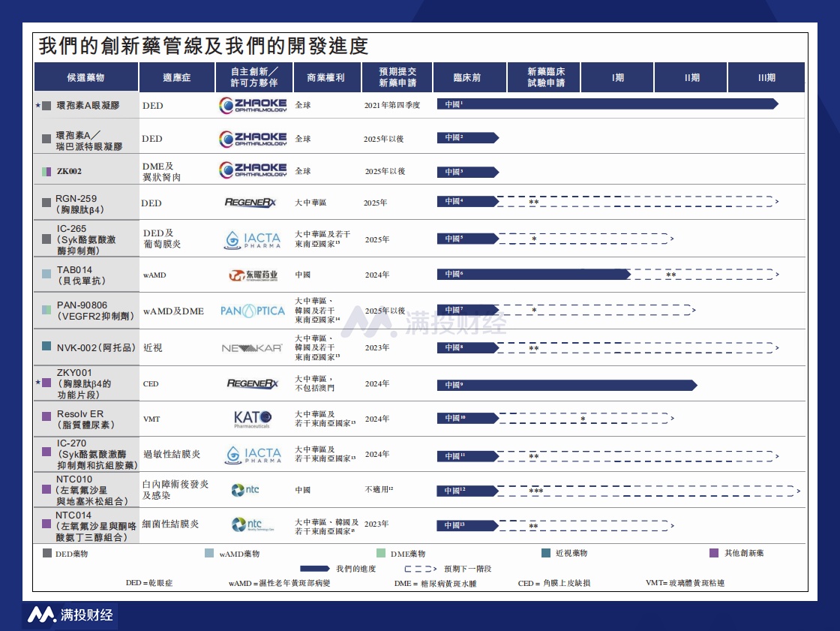Click the purple 其他創新藥 legend swatch
The width and height of the screenshot is (840, 631).
(714, 554)
